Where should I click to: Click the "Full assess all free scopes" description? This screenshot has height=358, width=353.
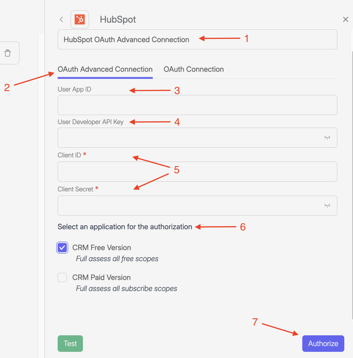(x=117, y=259)
